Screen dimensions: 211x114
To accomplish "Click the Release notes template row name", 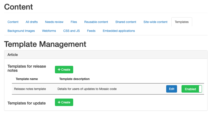I will pos(30,89).
